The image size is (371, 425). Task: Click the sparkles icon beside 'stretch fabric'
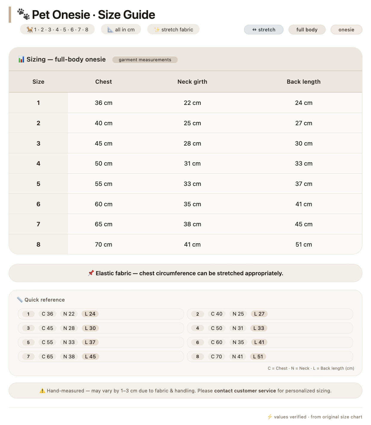pyautogui.click(x=157, y=30)
